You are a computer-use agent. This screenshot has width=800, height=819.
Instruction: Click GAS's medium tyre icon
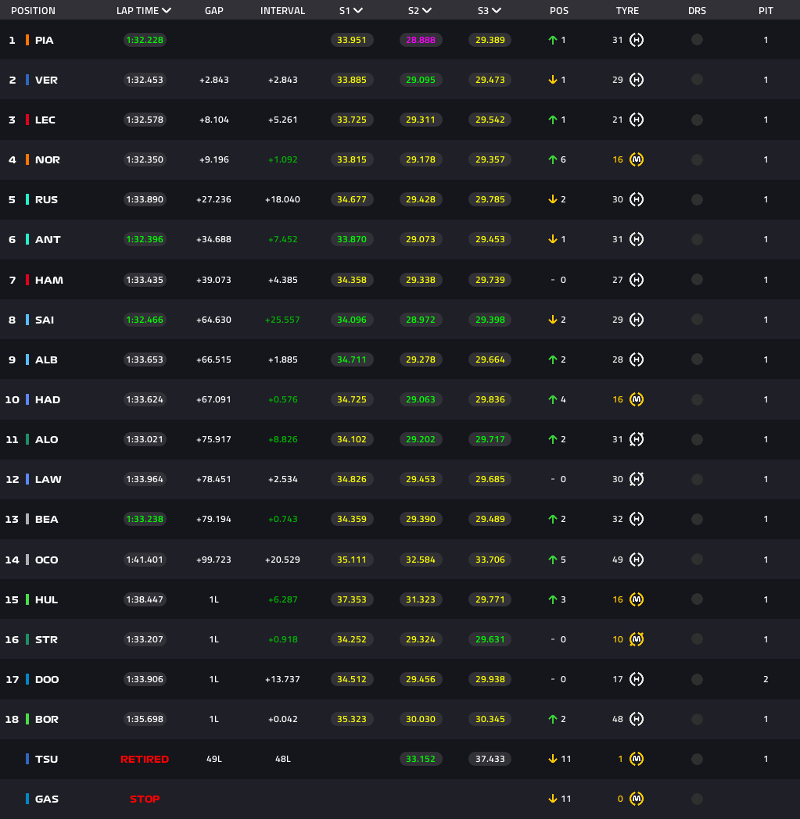tap(636, 799)
